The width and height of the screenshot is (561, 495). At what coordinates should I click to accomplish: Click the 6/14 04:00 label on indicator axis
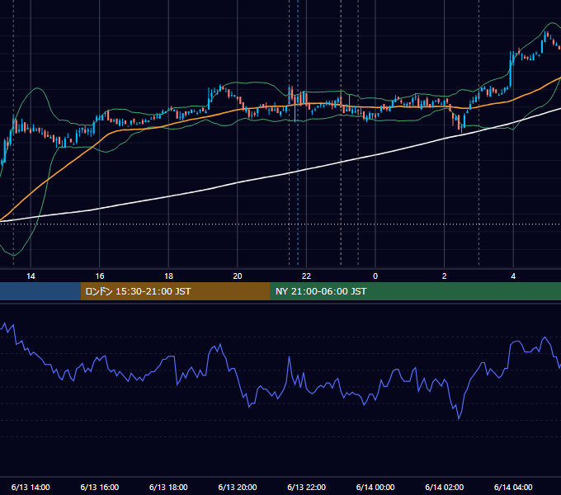click(513, 487)
